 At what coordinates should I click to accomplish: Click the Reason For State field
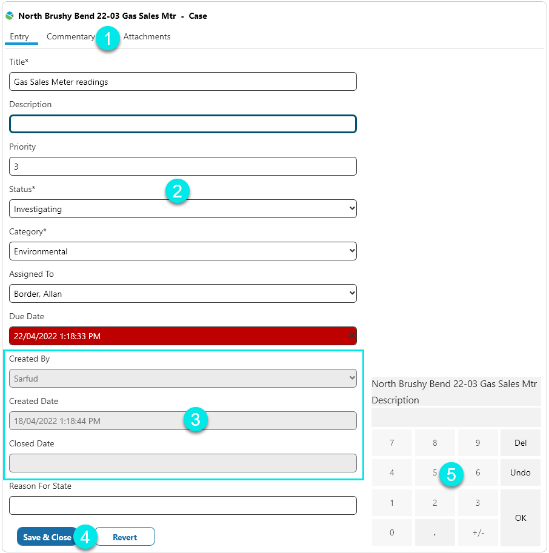(182, 506)
